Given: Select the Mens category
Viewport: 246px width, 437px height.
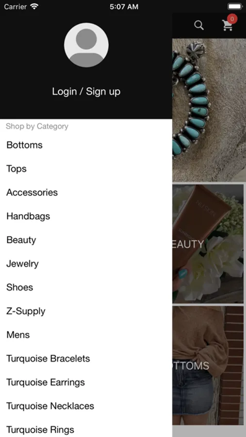Looking at the screenshot, I should coord(86,335).
